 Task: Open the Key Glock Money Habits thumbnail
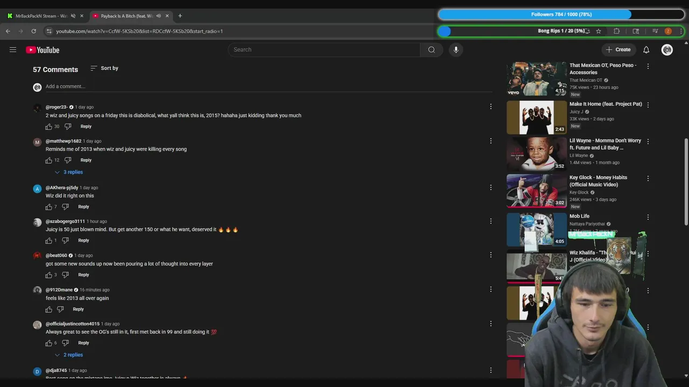click(537, 191)
